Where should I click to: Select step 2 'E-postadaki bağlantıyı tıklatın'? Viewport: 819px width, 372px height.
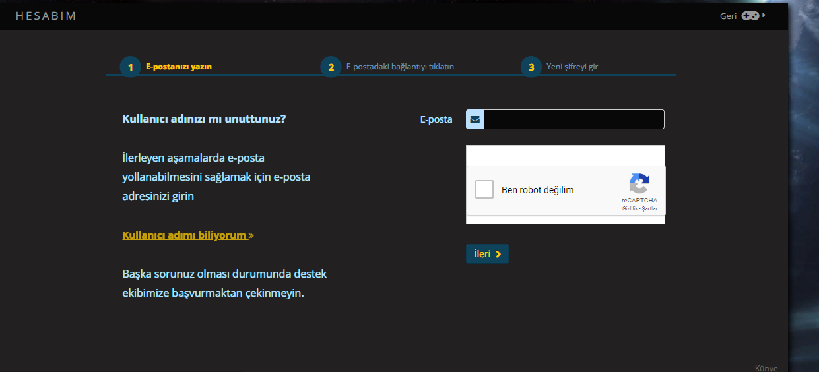tap(387, 67)
